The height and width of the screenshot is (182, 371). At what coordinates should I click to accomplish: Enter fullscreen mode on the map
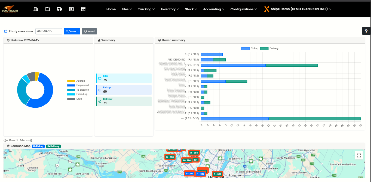[x=359, y=155]
